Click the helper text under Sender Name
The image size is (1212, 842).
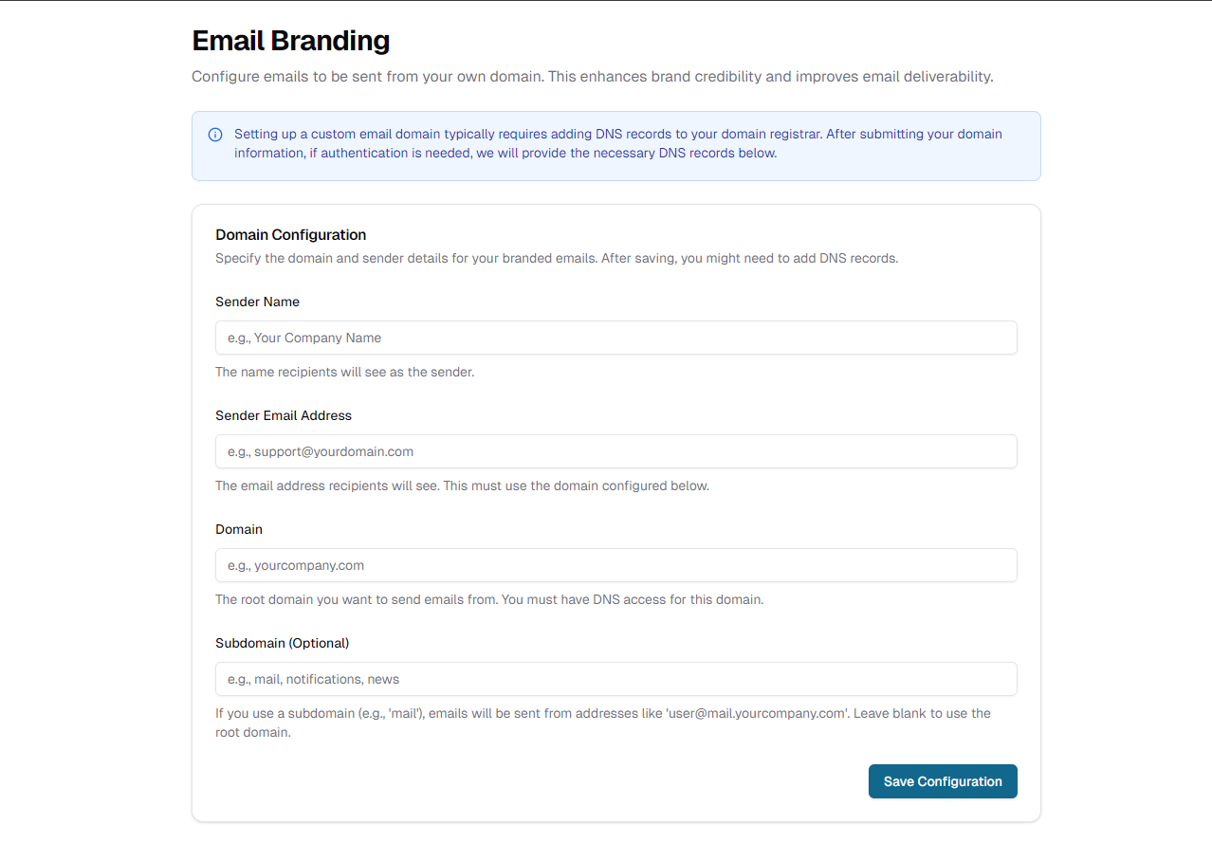click(x=344, y=372)
